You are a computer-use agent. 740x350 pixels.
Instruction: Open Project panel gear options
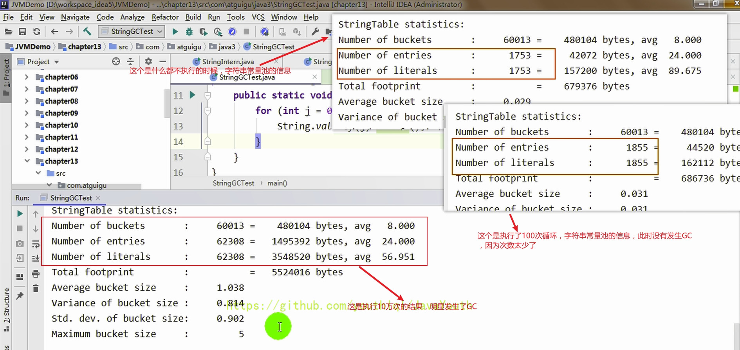pos(148,61)
